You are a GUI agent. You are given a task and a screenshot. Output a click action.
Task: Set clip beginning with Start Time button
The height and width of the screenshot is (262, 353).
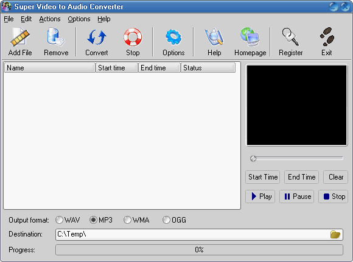(x=263, y=177)
